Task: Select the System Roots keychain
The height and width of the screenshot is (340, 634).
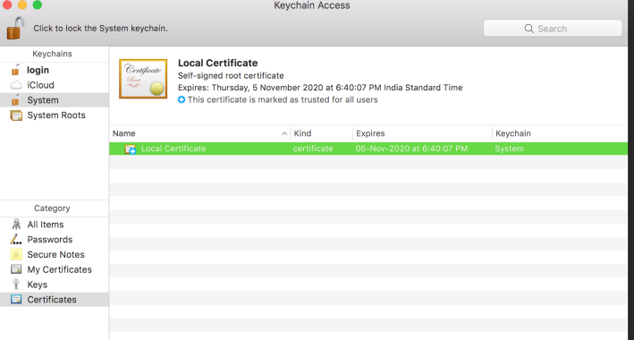Action: point(55,115)
